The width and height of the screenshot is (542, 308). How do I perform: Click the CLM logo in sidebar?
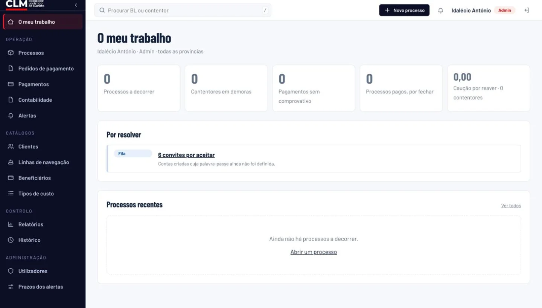click(x=25, y=5)
